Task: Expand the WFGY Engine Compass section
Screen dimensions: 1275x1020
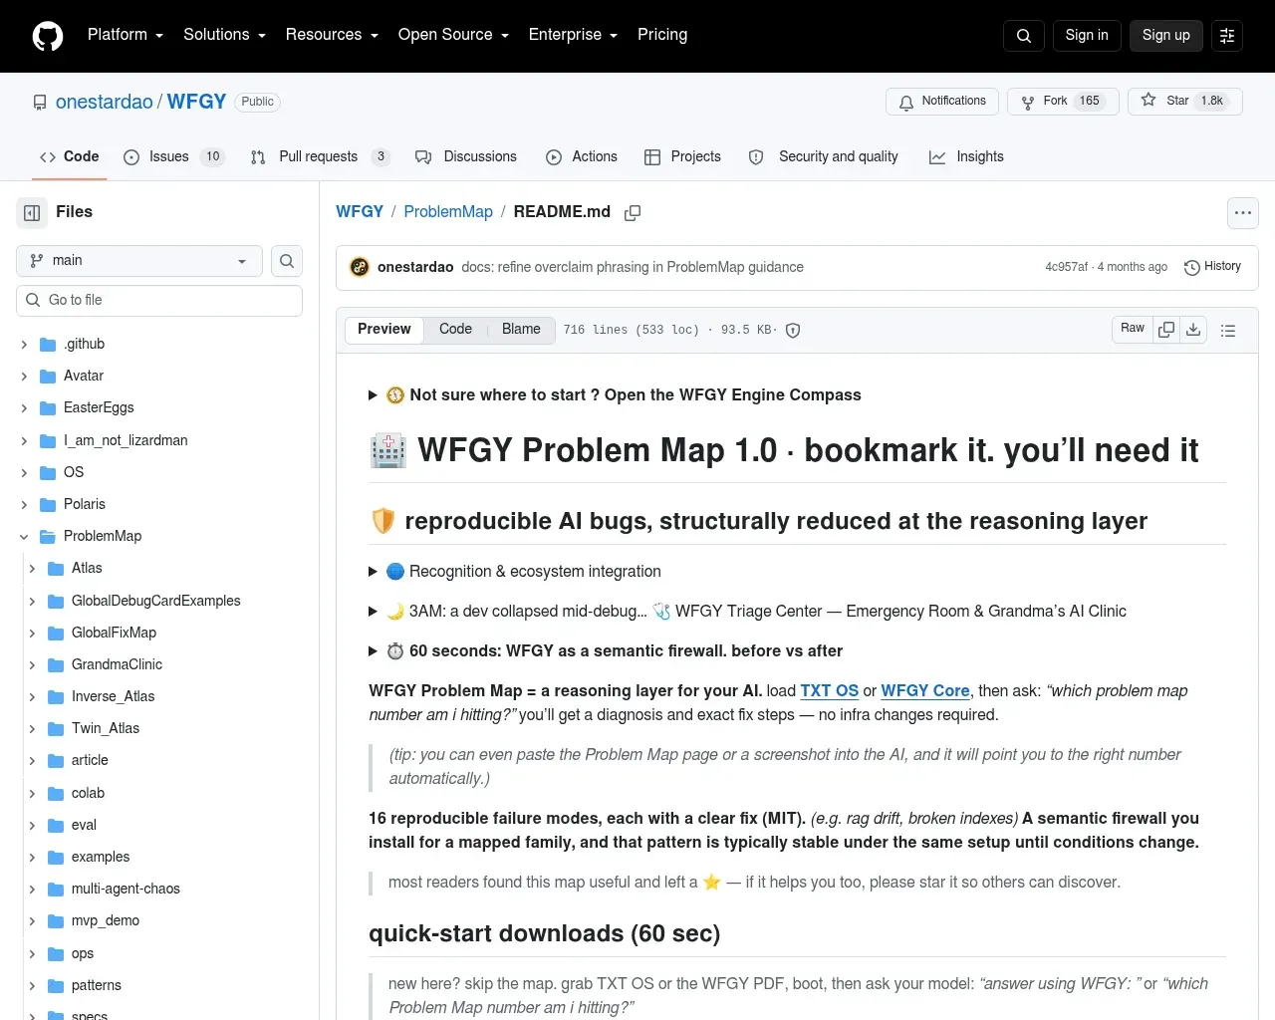Action: point(615,395)
